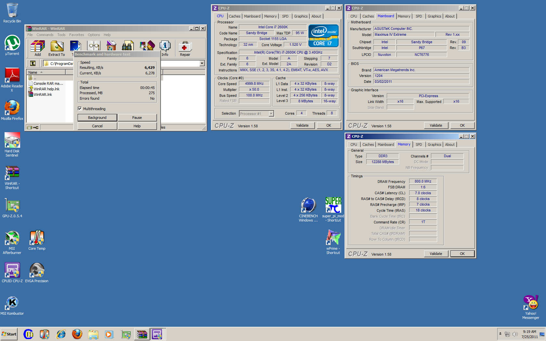
Task: Click Help button in benchmark dialog
Action: [137, 126]
